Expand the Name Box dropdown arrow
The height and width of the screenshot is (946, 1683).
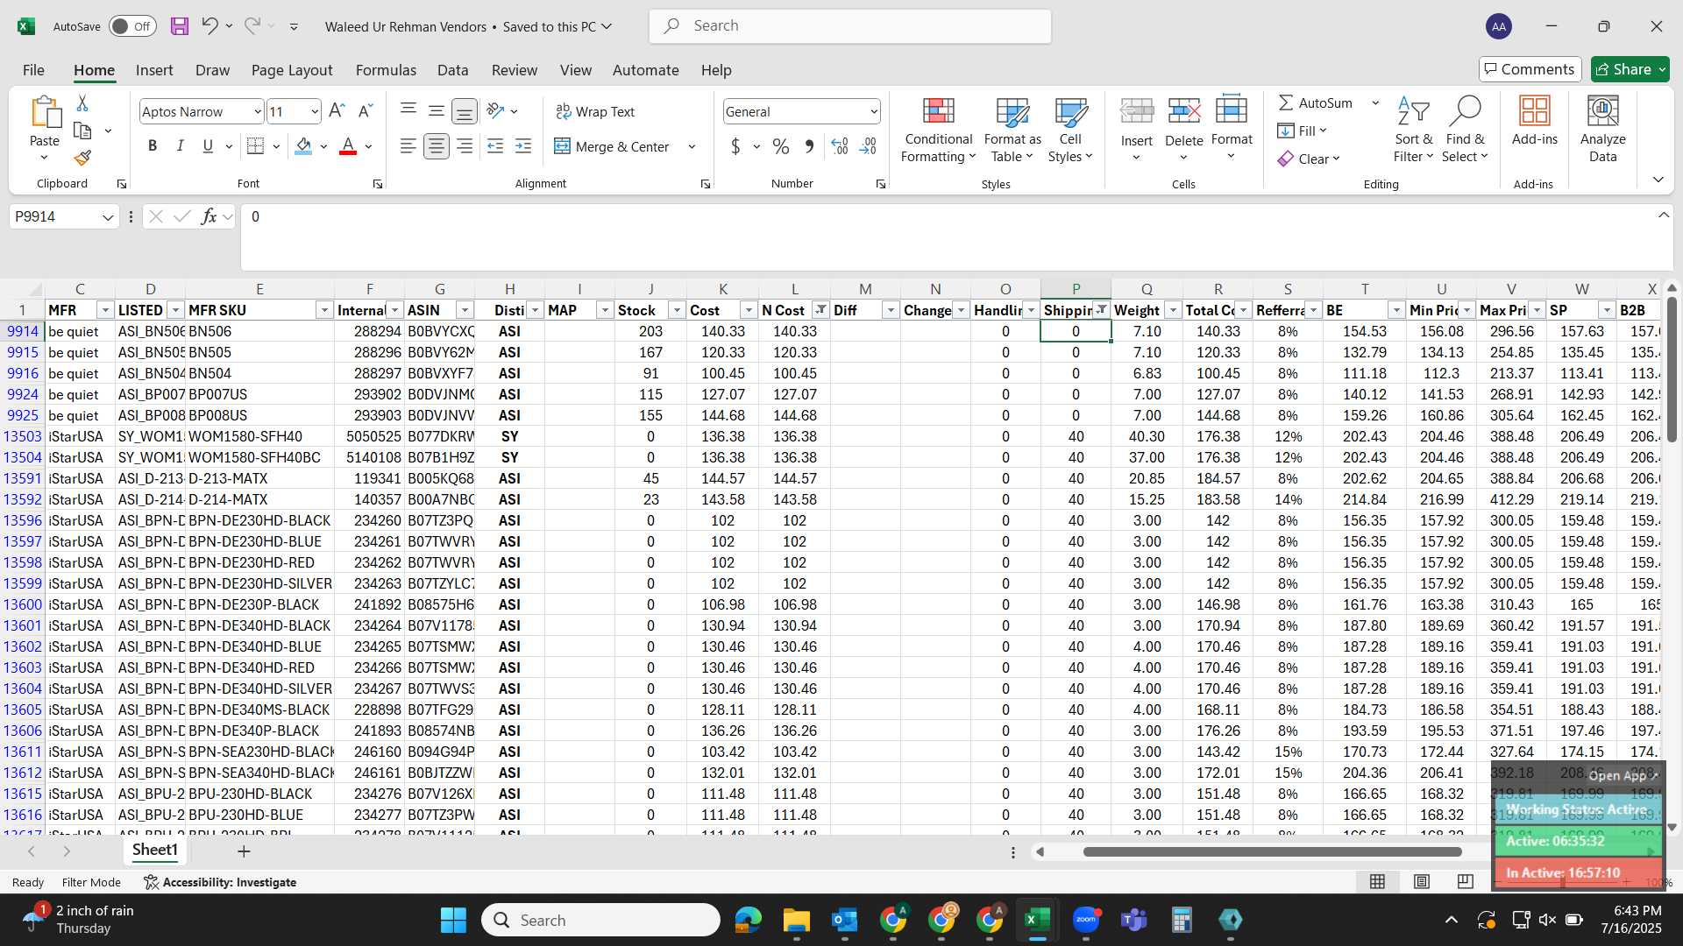[107, 217]
